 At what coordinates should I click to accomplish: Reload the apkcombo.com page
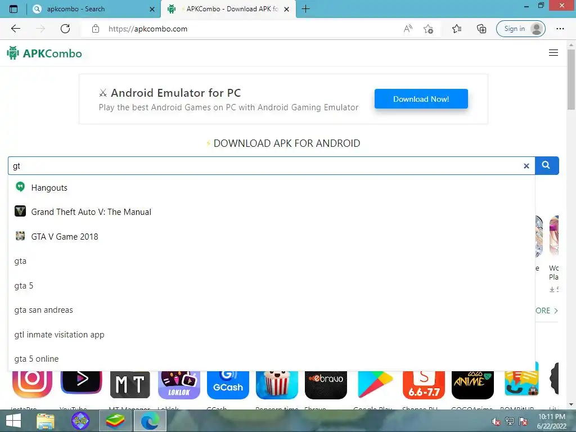65,29
